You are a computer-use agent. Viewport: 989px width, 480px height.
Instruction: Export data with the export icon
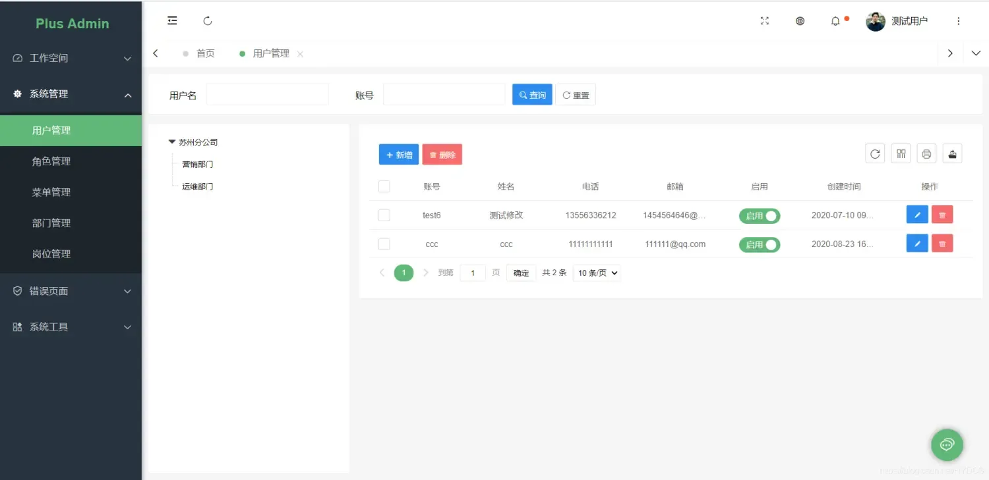952,153
